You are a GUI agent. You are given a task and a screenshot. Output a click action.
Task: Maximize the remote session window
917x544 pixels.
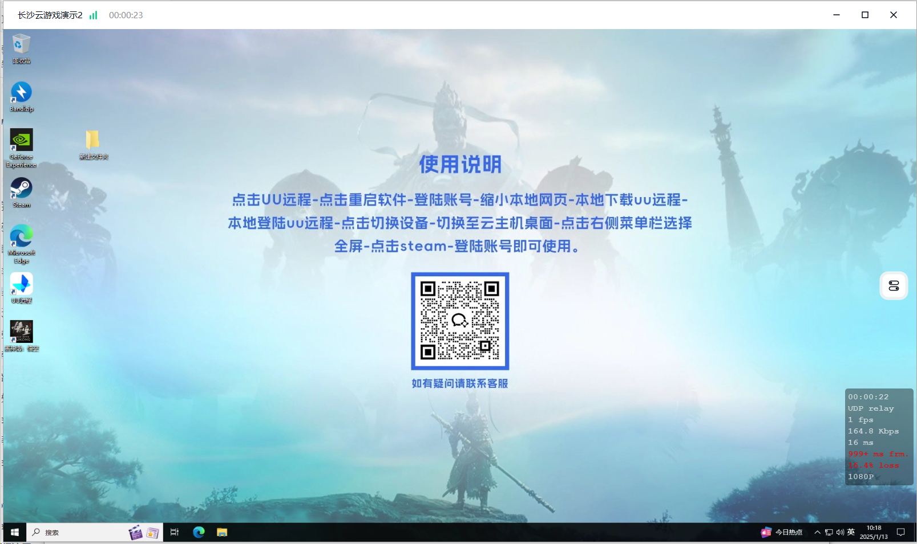click(865, 15)
